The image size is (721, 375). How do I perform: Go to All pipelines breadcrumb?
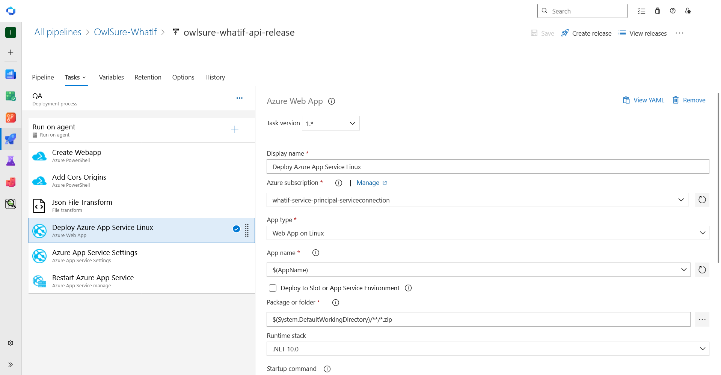[x=58, y=32]
